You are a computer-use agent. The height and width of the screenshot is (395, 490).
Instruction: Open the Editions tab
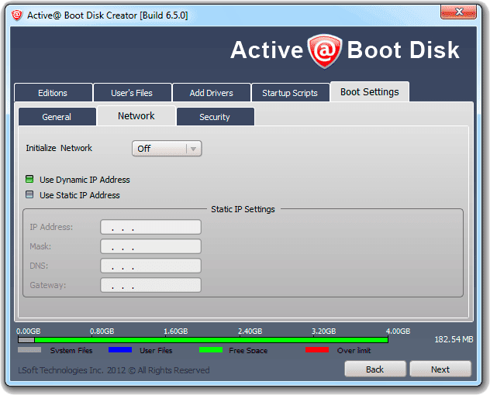[53, 93]
